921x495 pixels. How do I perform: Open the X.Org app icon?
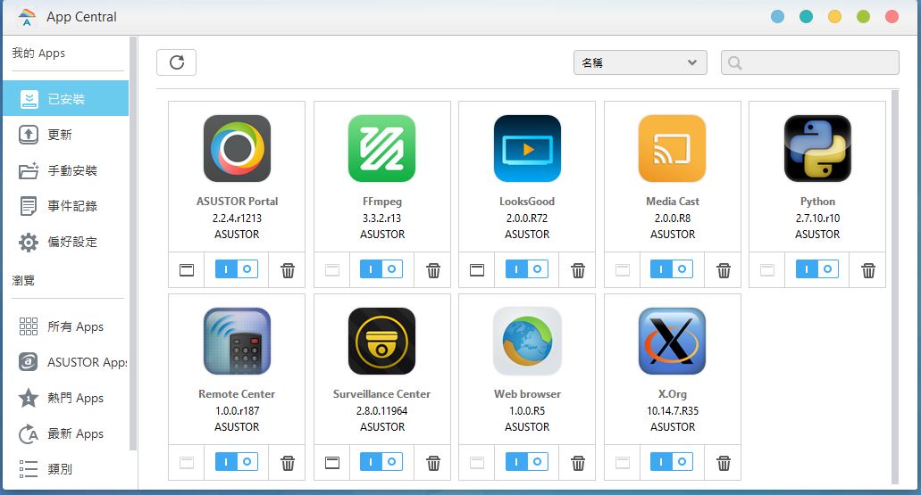672,342
